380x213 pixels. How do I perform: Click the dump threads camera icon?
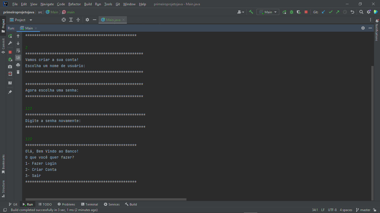pos(10,67)
